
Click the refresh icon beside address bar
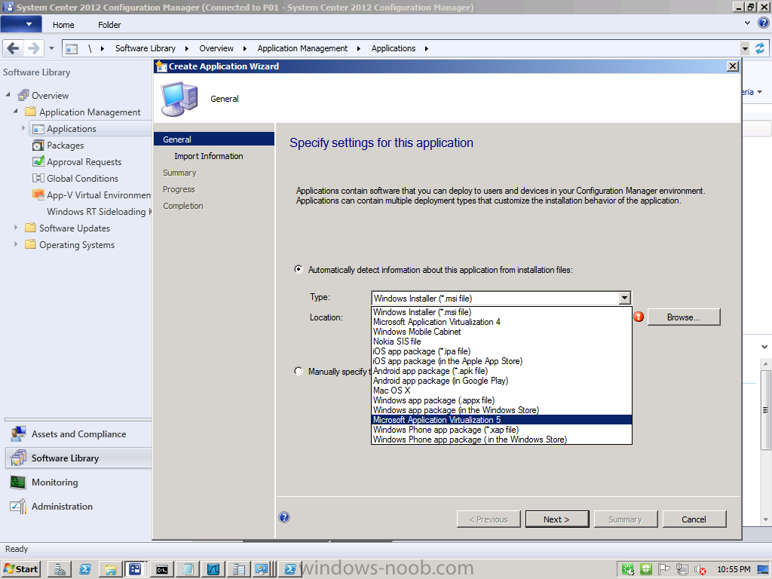tap(760, 48)
